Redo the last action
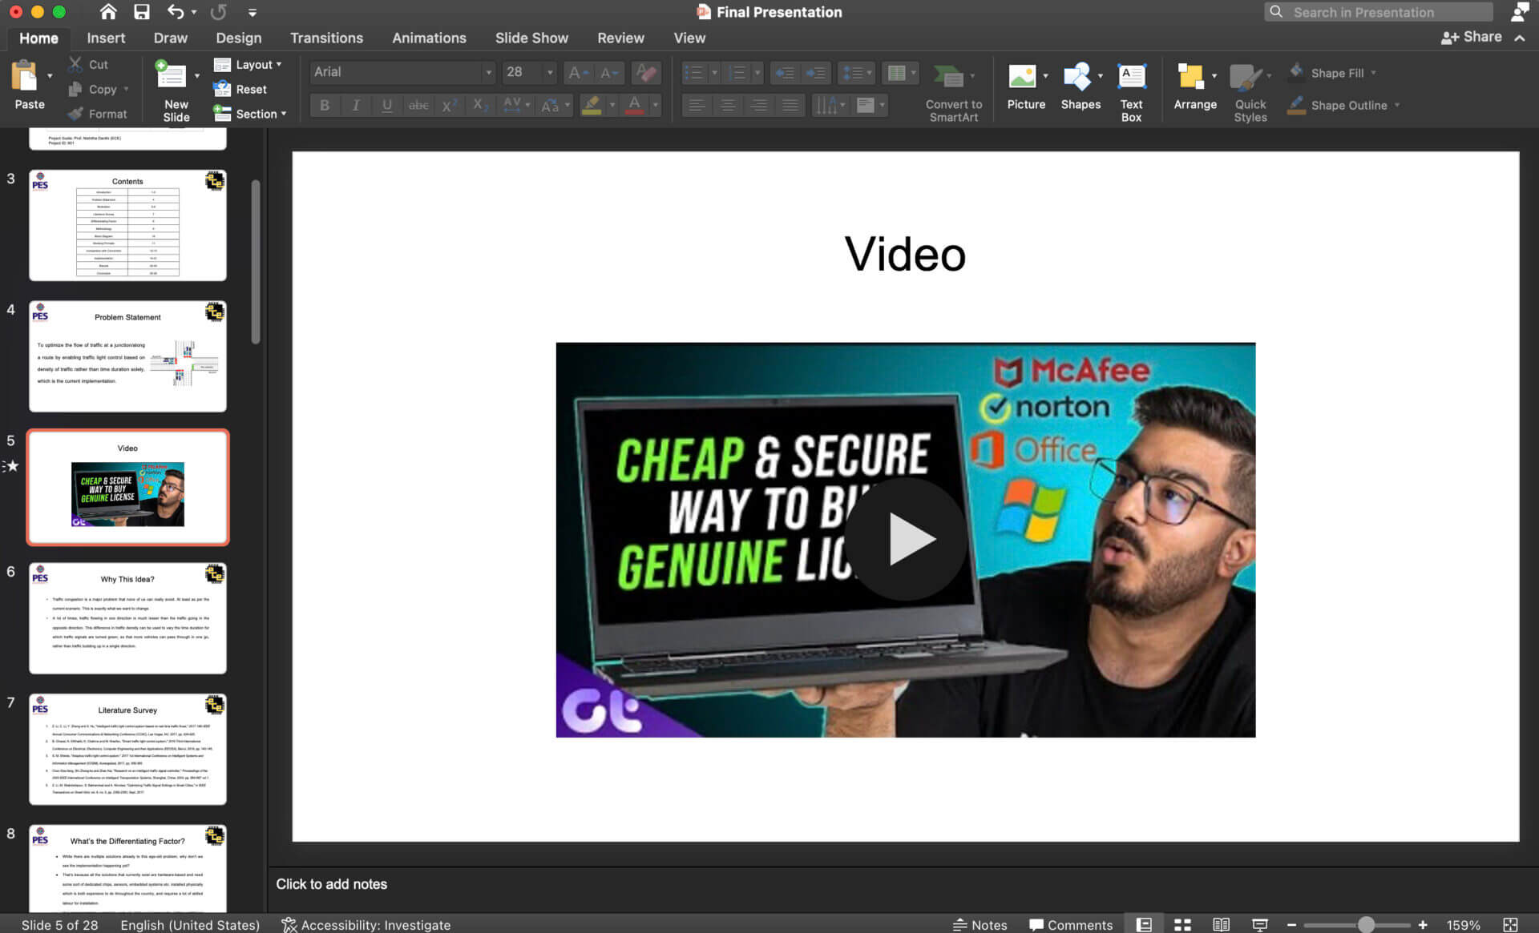 point(218,12)
